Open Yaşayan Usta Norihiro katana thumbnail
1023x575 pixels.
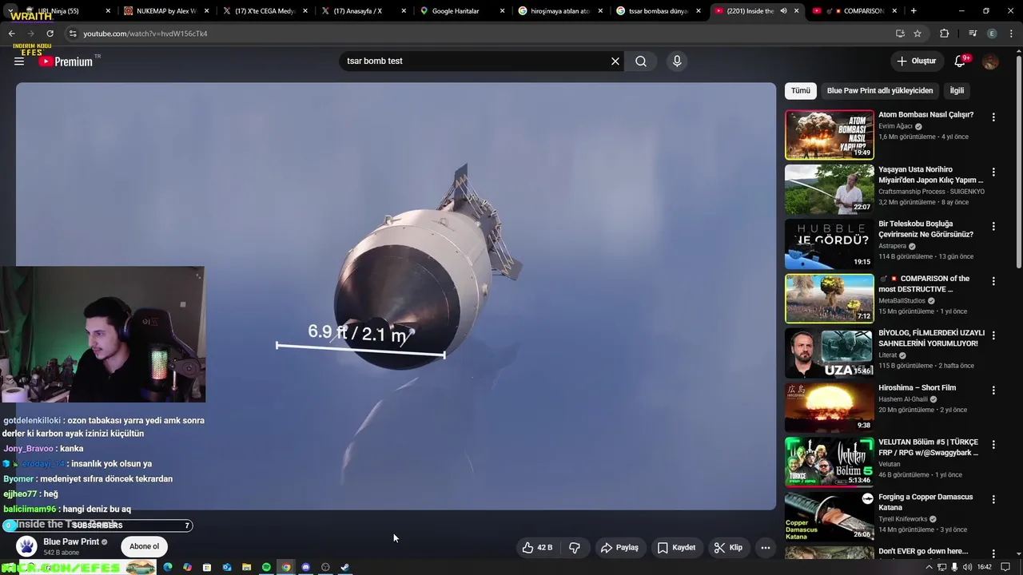point(830,189)
